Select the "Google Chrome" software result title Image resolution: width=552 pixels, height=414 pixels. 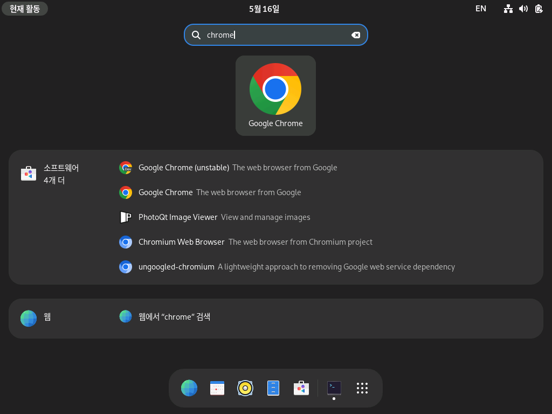(165, 192)
